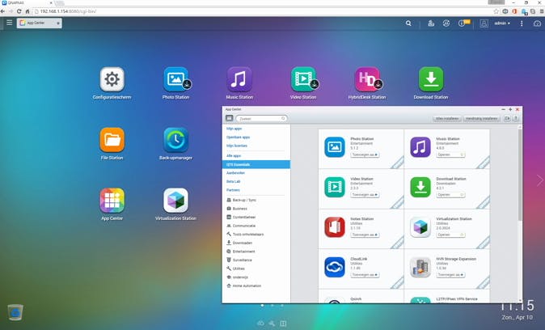Click Openen for Music Station
The image size is (545, 330).
450,154
